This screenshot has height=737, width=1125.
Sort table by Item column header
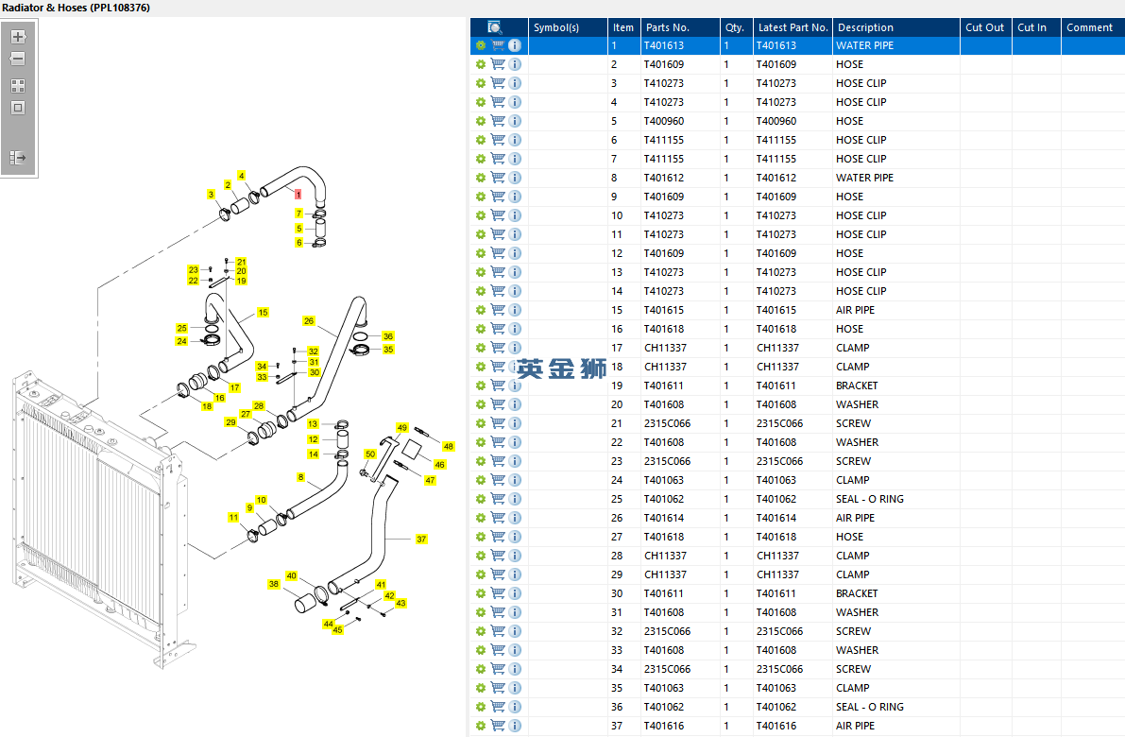coord(623,27)
